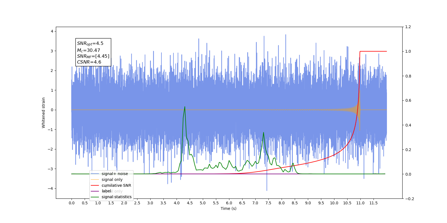Click the purple line swatch beside 'label'
The height and width of the screenshot is (223, 447).
[95, 191]
